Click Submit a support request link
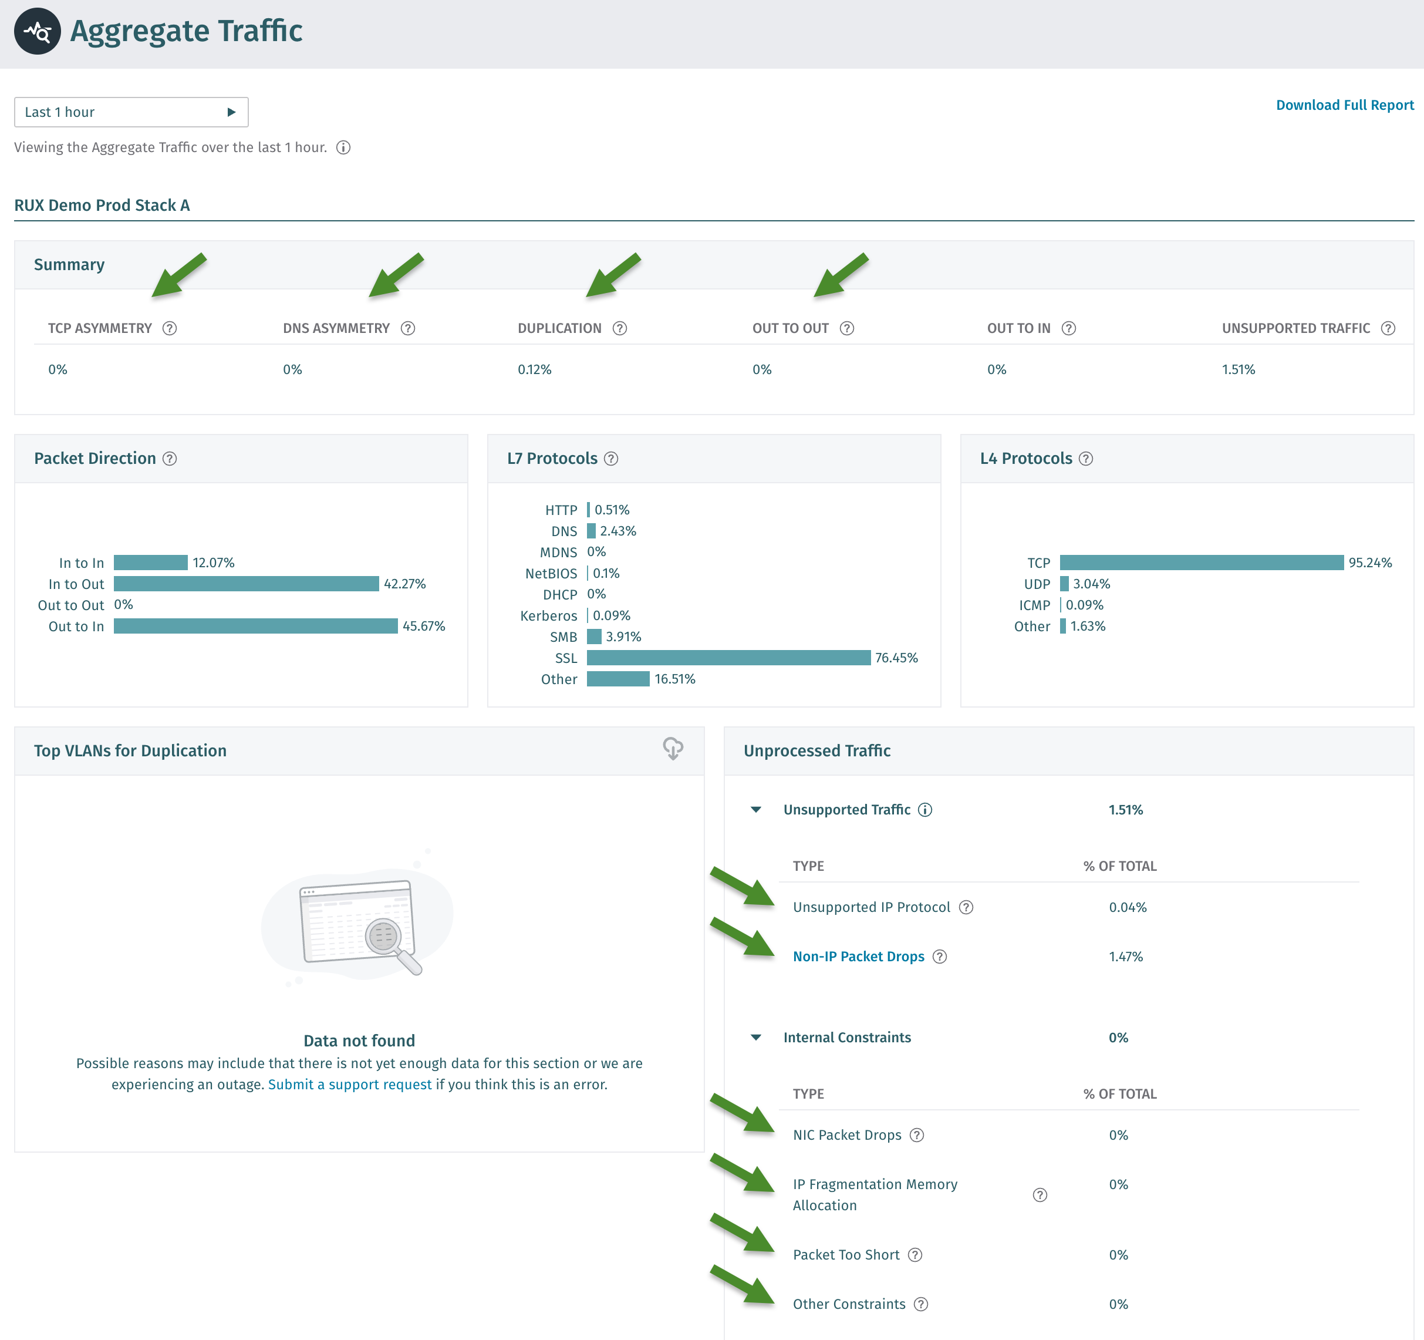1424x1340 pixels. (350, 1084)
